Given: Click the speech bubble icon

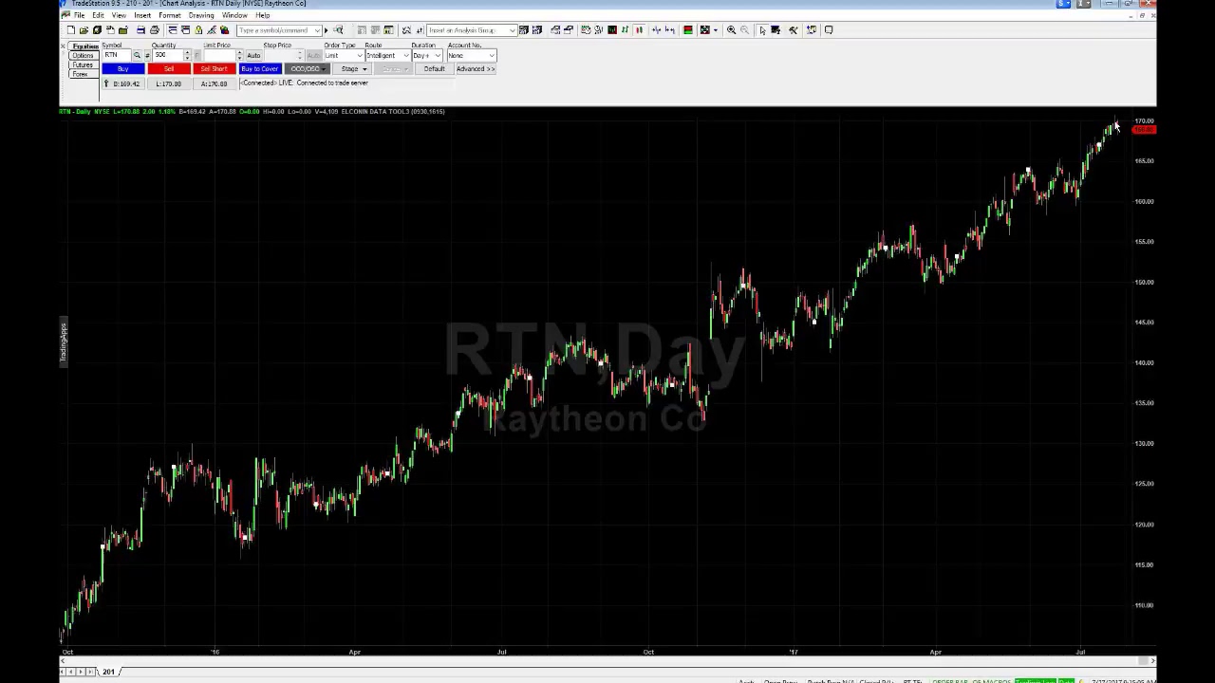Looking at the screenshot, I should click(x=829, y=30).
